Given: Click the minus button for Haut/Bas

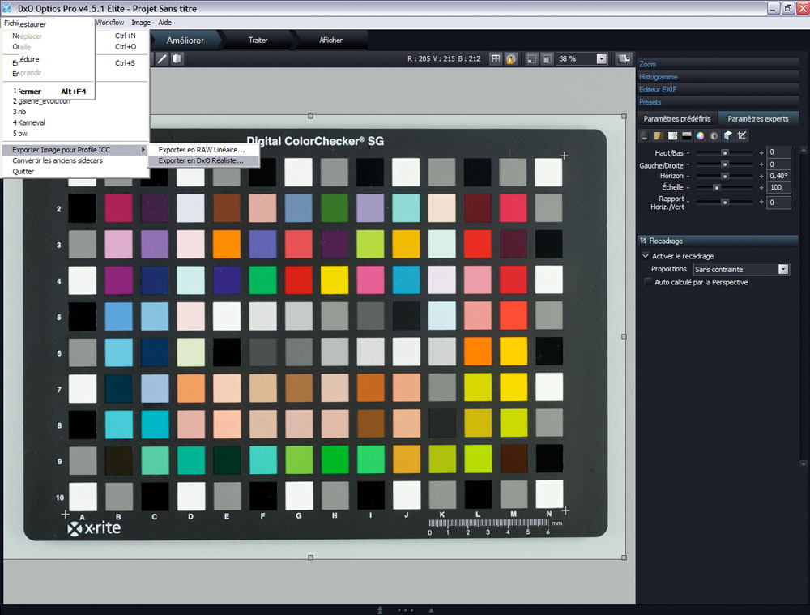Looking at the screenshot, I should pyautogui.click(x=688, y=153).
